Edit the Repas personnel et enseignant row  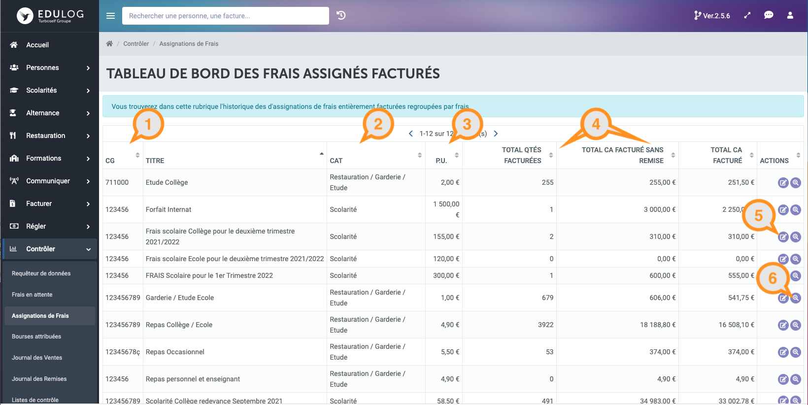pos(783,379)
